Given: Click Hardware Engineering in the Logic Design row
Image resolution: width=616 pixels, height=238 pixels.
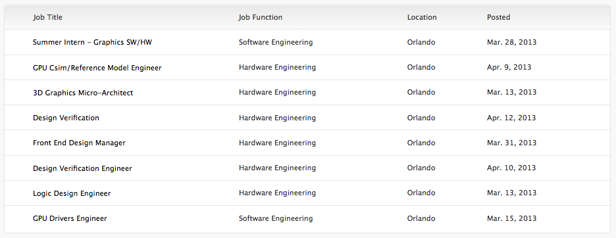Looking at the screenshot, I should [x=277, y=193].
